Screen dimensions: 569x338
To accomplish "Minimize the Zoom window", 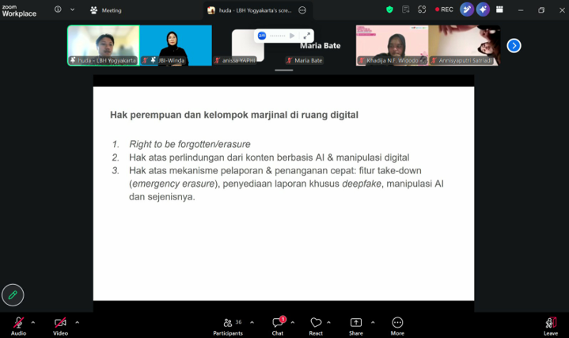I will pos(521,10).
